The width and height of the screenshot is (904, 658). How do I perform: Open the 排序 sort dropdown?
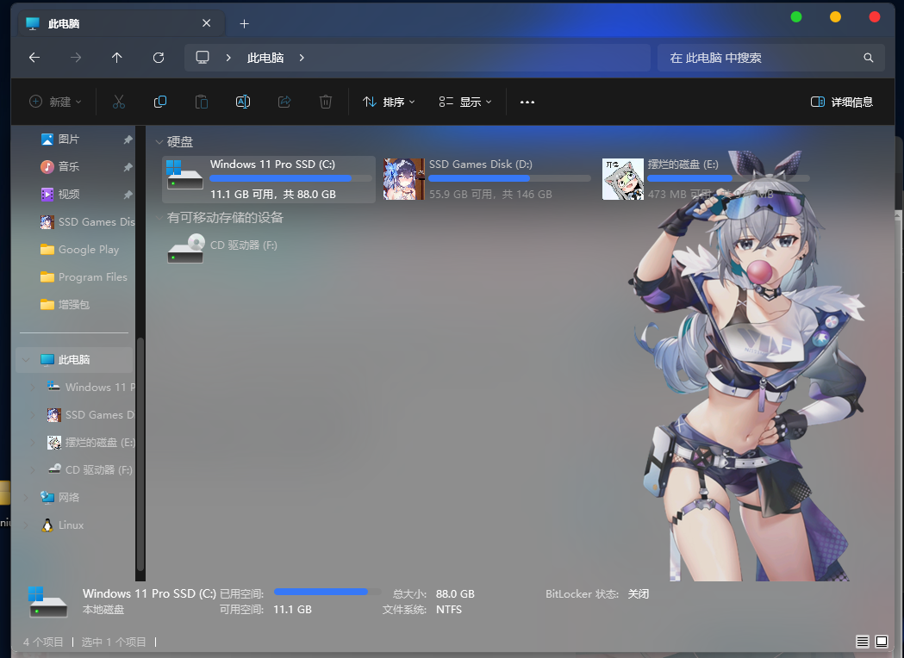(x=389, y=102)
